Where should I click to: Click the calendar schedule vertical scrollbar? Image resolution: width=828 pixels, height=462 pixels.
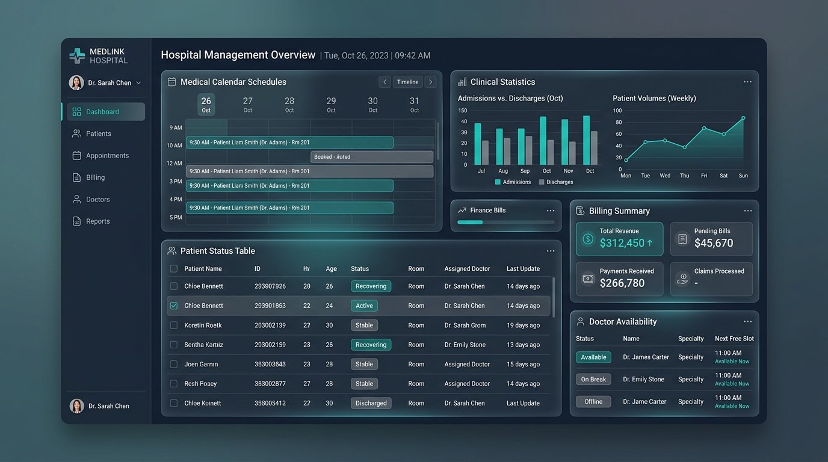coord(438,141)
